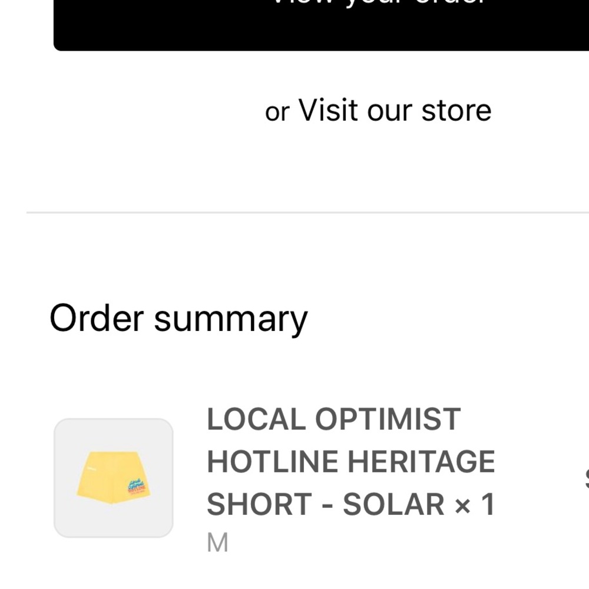Screen dimensions: 589x589
Task: Select the Order summary heading
Action: tap(178, 318)
